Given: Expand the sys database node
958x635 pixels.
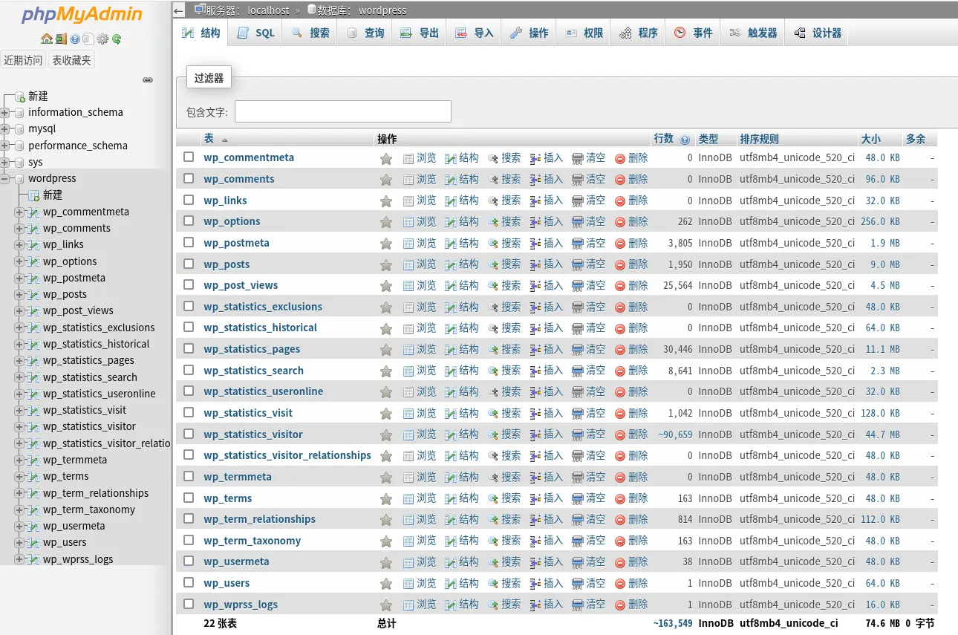Looking at the screenshot, I should tap(4, 162).
